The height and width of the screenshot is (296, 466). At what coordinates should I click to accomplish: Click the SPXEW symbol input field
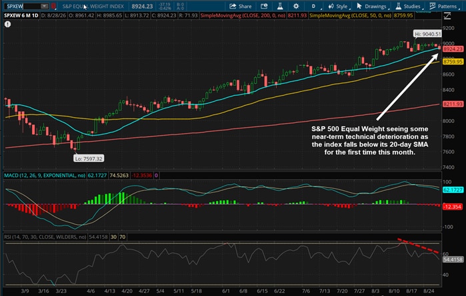(x=23, y=6)
